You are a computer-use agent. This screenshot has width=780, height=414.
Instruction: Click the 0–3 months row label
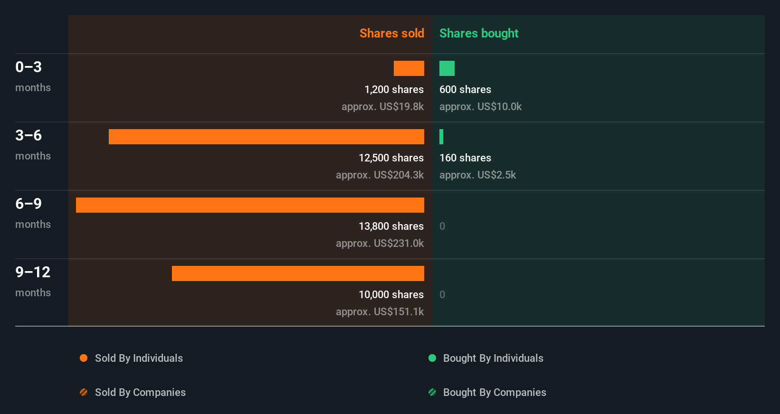pos(33,76)
